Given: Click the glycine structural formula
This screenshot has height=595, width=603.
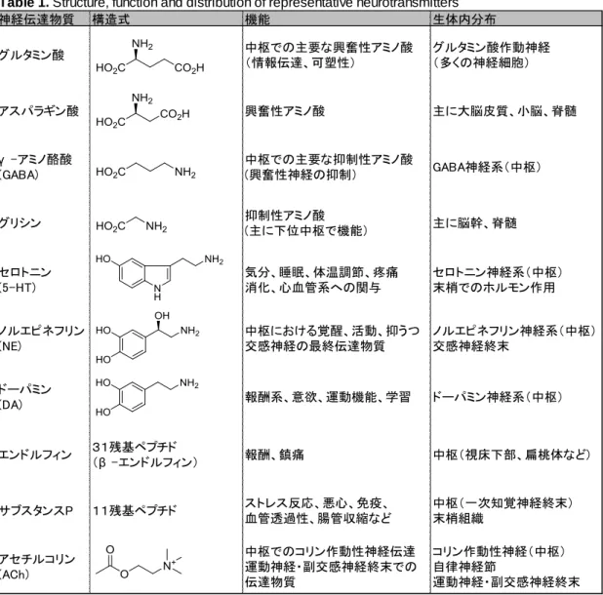Looking at the screenshot, I should coord(132,225).
